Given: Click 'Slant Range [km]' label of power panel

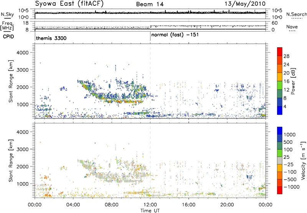Looking at the screenshot, I should click(x=11, y=81).
